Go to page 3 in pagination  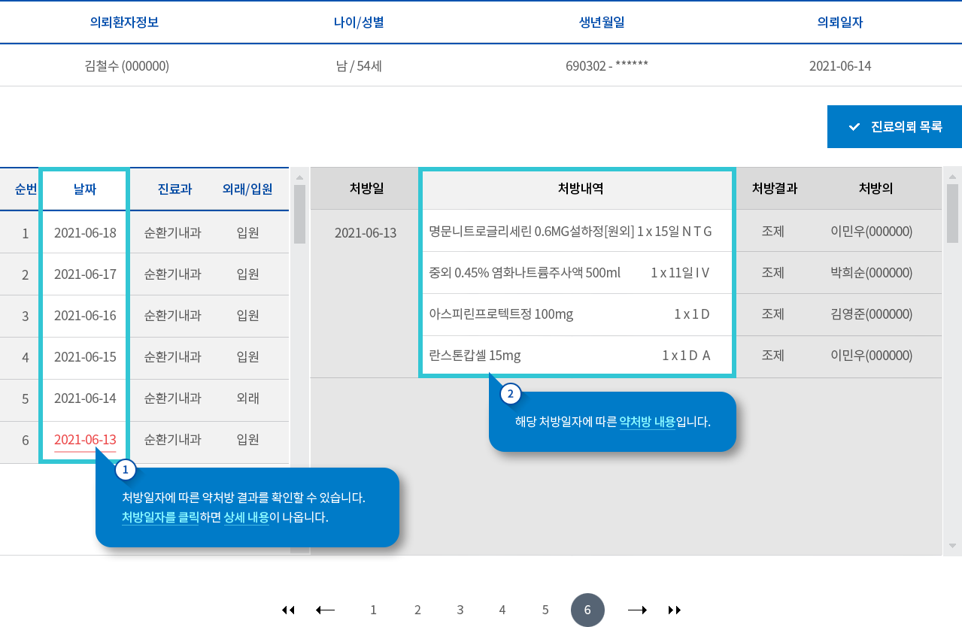[x=460, y=610]
